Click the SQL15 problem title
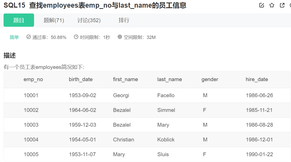This screenshot has height=162, width=291. click(95, 5)
